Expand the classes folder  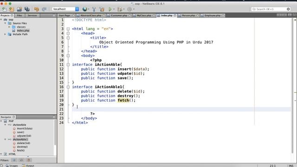pyautogui.click(x=9, y=27)
